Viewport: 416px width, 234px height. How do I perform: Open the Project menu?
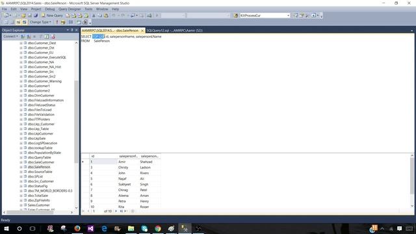pos(36,9)
